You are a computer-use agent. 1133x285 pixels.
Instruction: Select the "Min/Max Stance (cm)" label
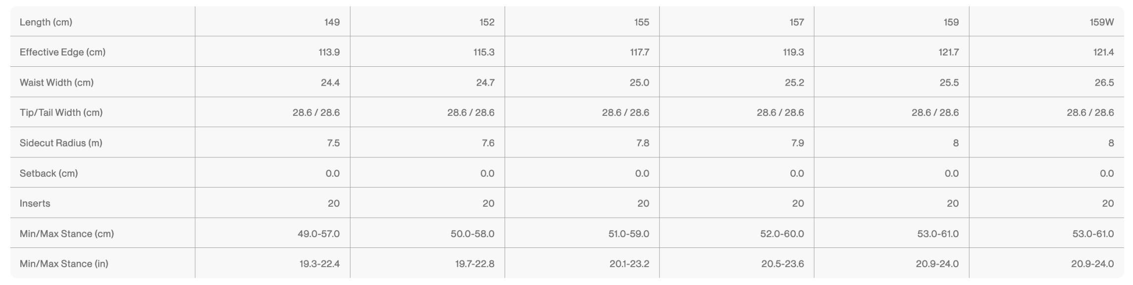(67, 234)
